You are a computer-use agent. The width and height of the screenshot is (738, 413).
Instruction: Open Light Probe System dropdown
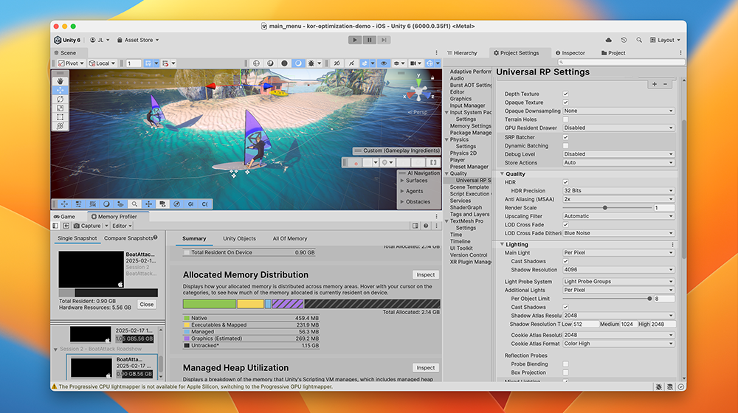coord(618,282)
